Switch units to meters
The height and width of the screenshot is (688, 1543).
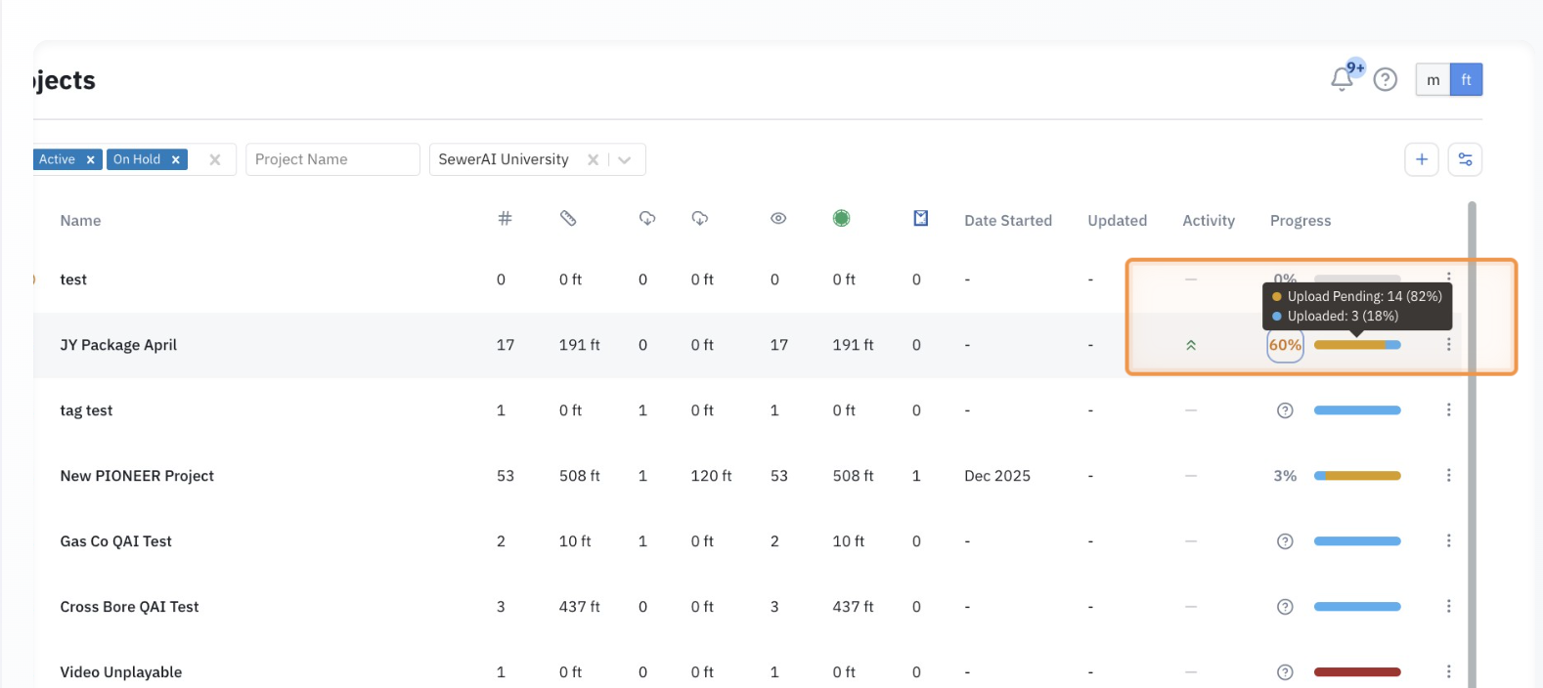pyautogui.click(x=1433, y=80)
